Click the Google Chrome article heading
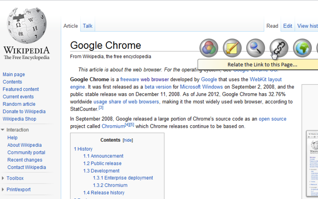Image resolution: width=318 pixels, height=199 pixels. click(106, 45)
